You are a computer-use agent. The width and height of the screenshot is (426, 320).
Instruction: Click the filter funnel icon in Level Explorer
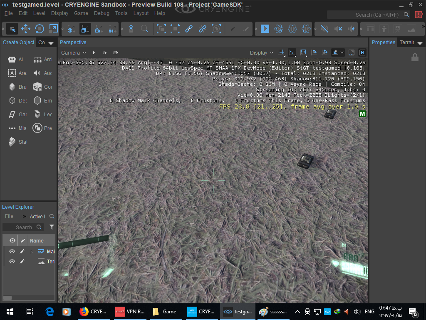click(52, 227)
